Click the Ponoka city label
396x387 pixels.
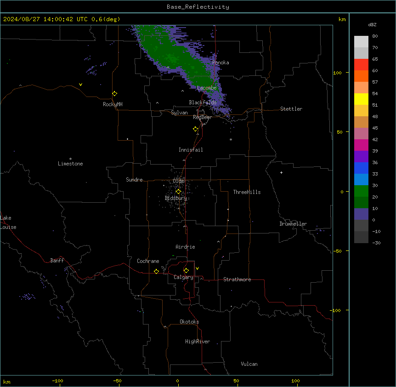(x=221, y=63)
